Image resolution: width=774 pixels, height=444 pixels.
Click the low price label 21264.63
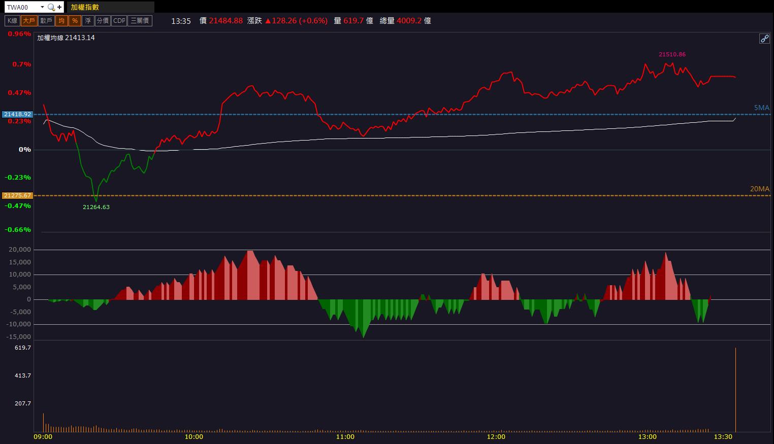[x=96, y=207]
